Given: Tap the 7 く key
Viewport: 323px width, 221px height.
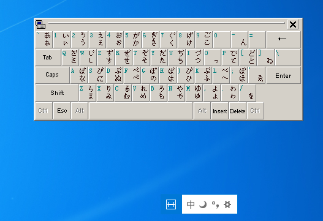Looking at the screenshot, I should (x=169, y=39).
